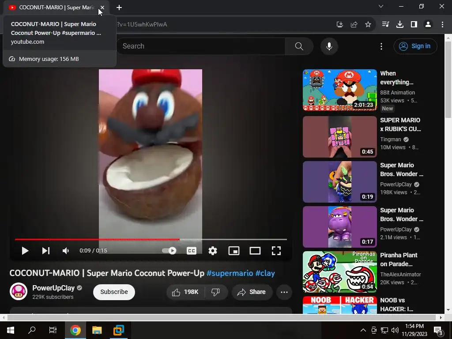Search with voice microphone
452x339 pixels.
coord(329,46)
